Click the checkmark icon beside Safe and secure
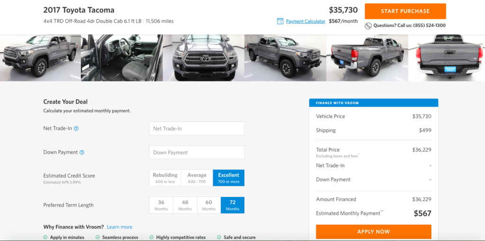 [219, 237]
